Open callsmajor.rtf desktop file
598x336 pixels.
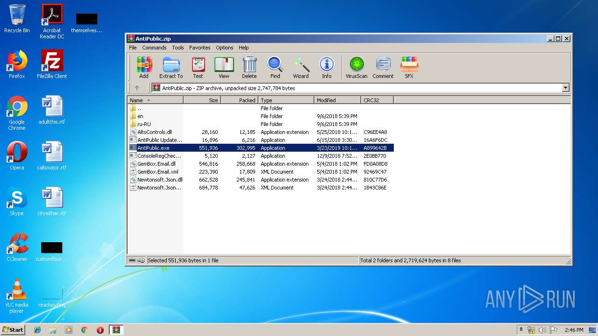[52, 156]
